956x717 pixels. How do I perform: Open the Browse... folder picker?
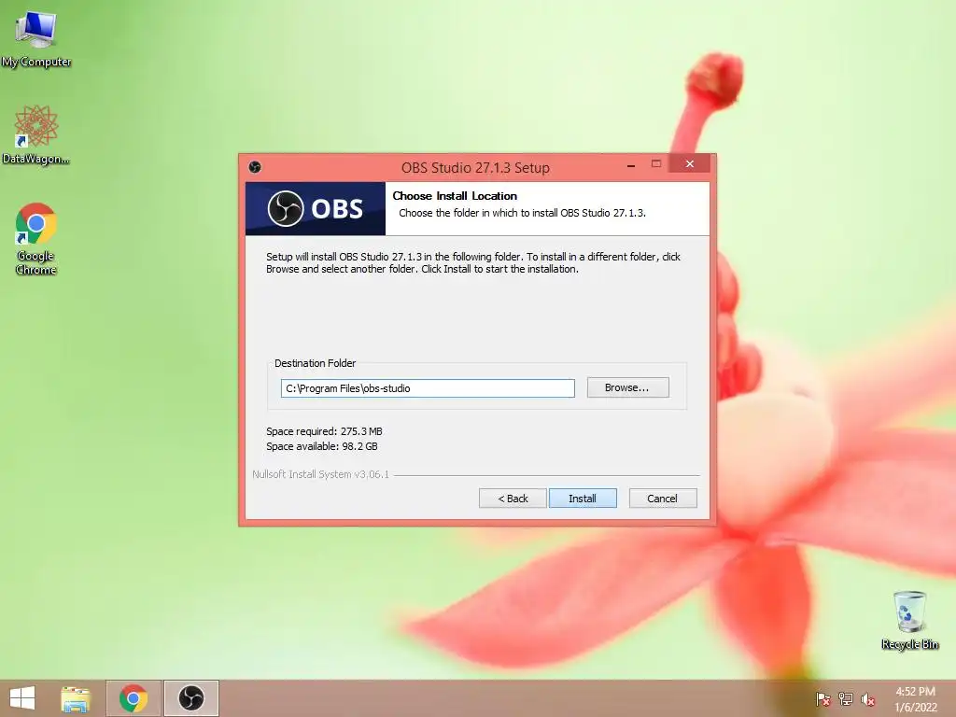click(627, 387)
